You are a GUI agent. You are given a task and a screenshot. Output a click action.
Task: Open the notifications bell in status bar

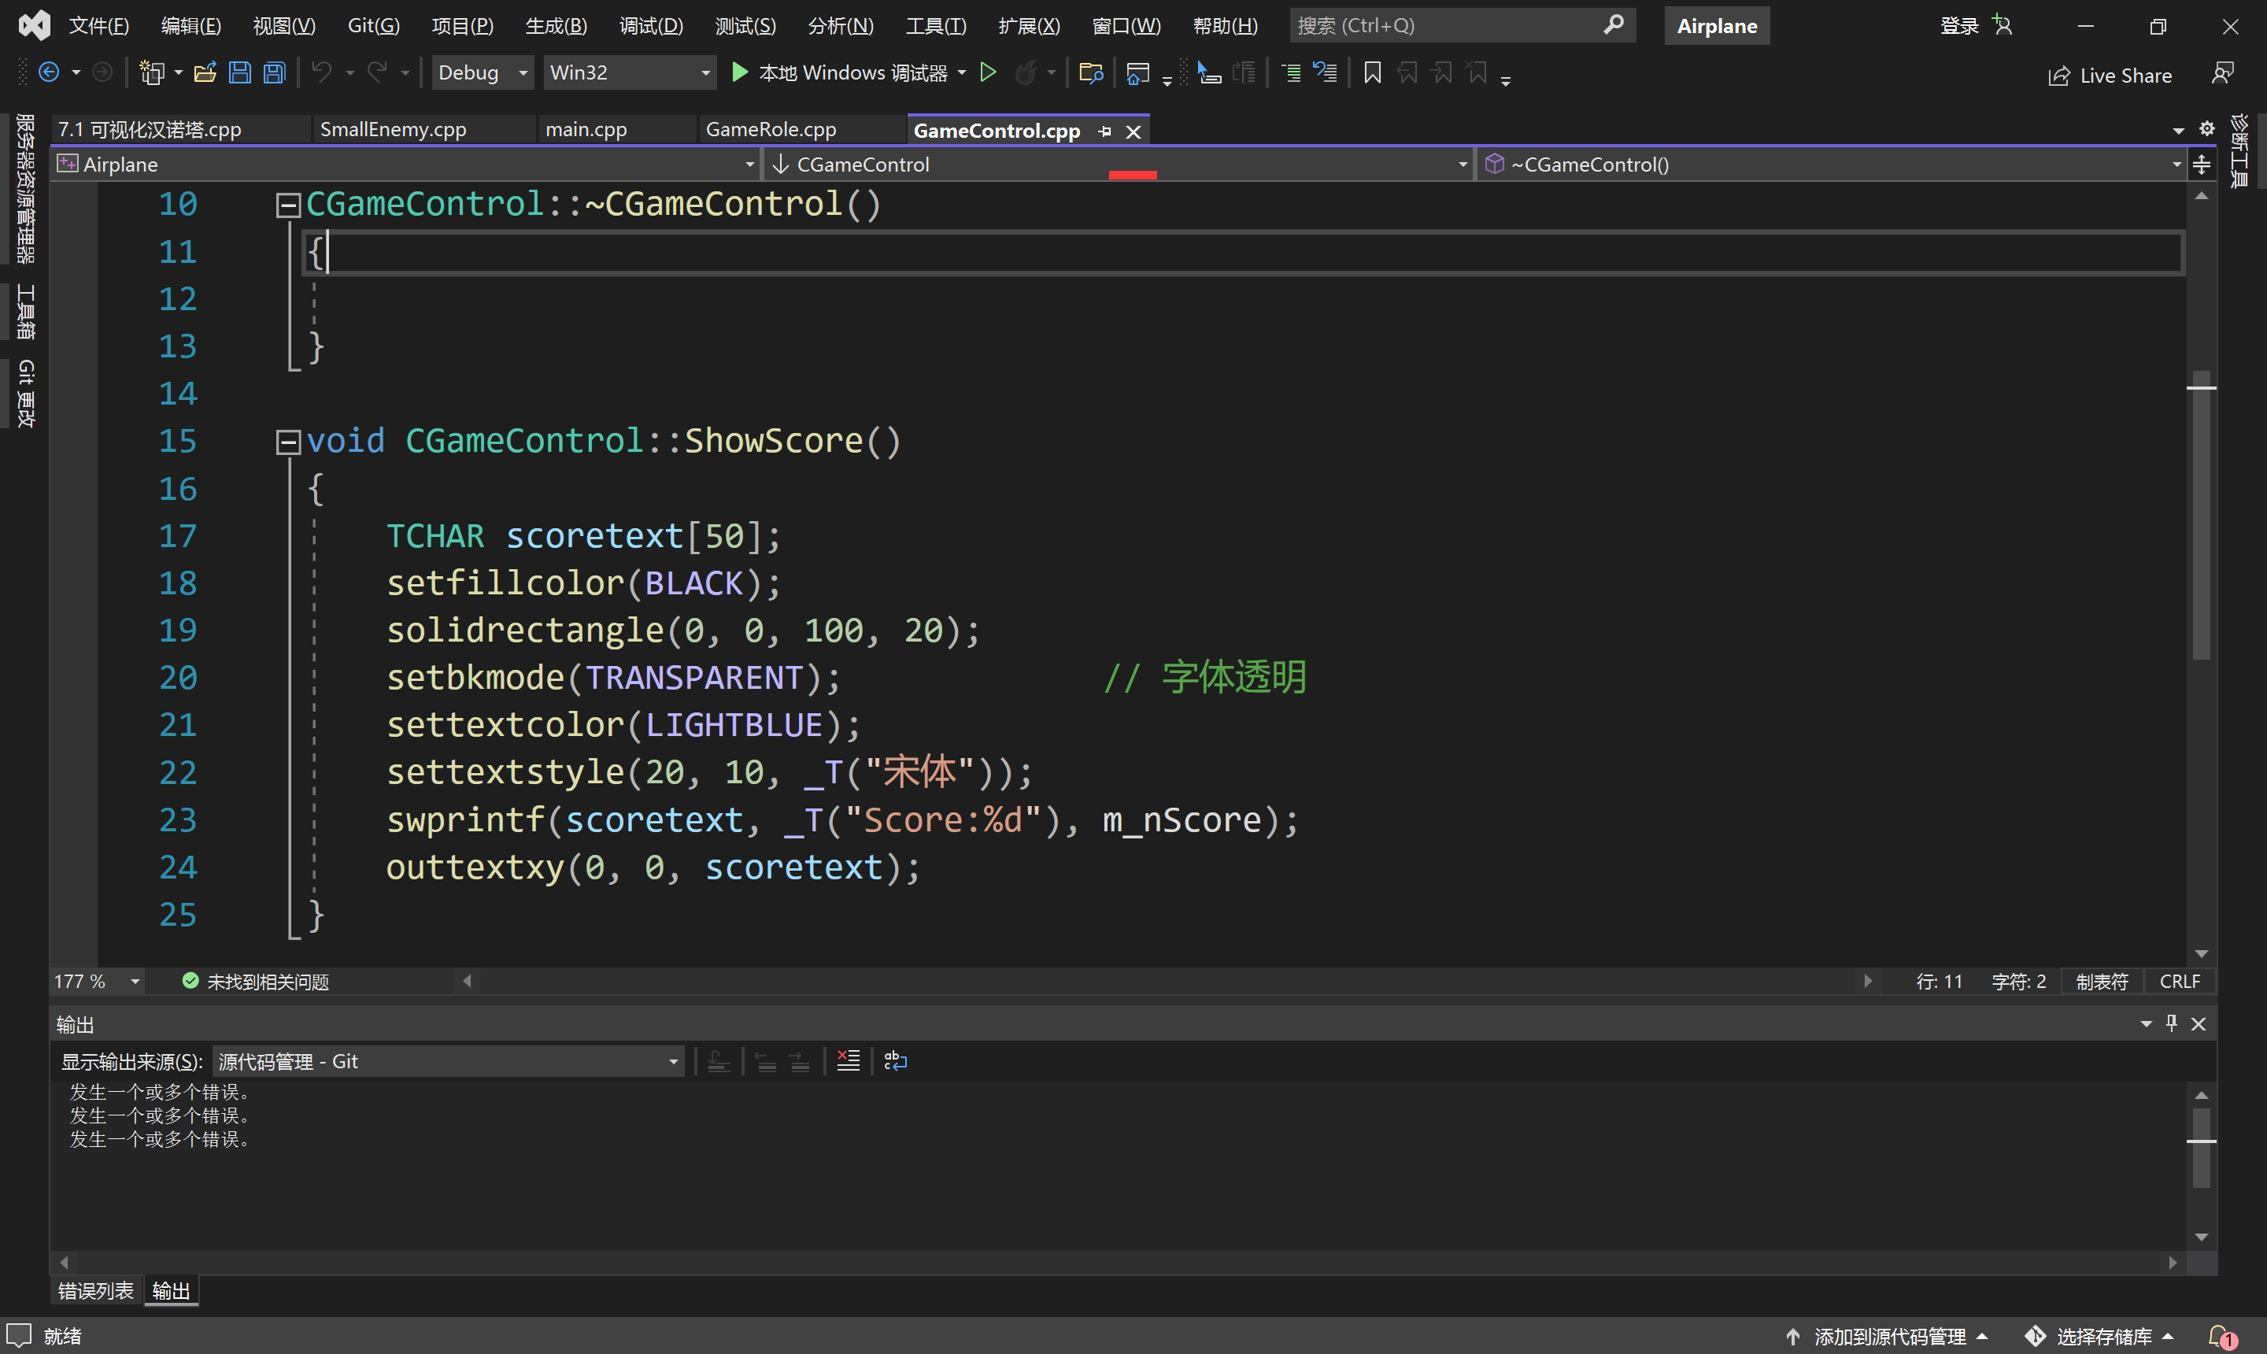tap(2220, 1337)
